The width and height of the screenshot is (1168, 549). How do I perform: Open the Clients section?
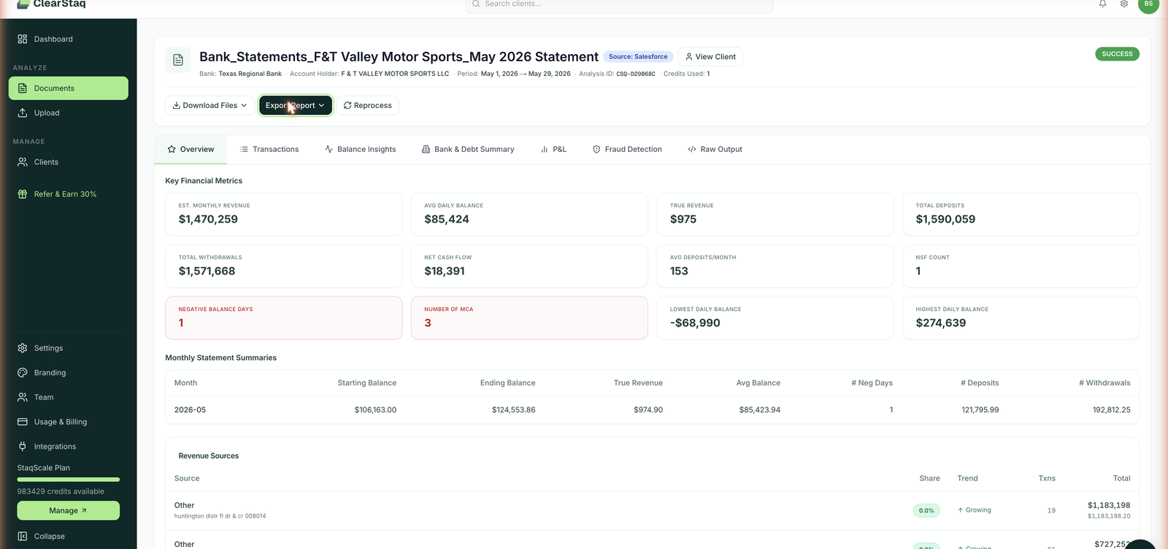tap(68, 162)
